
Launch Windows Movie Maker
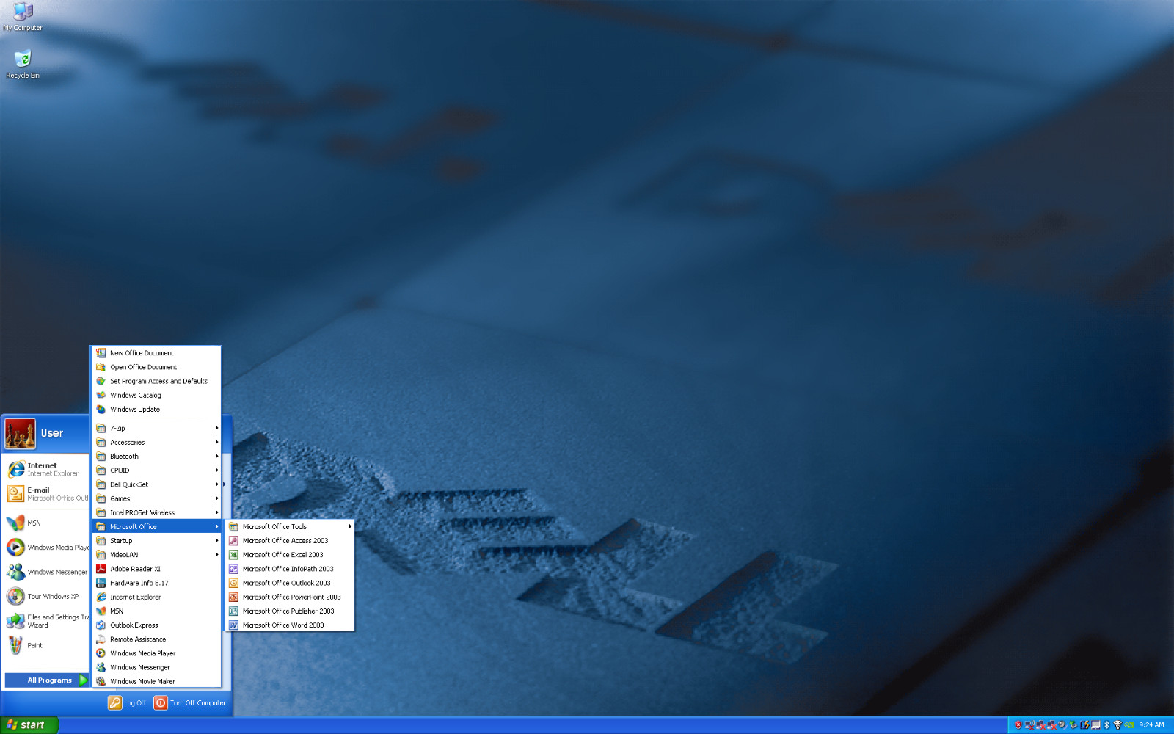(x=157, y=681)
